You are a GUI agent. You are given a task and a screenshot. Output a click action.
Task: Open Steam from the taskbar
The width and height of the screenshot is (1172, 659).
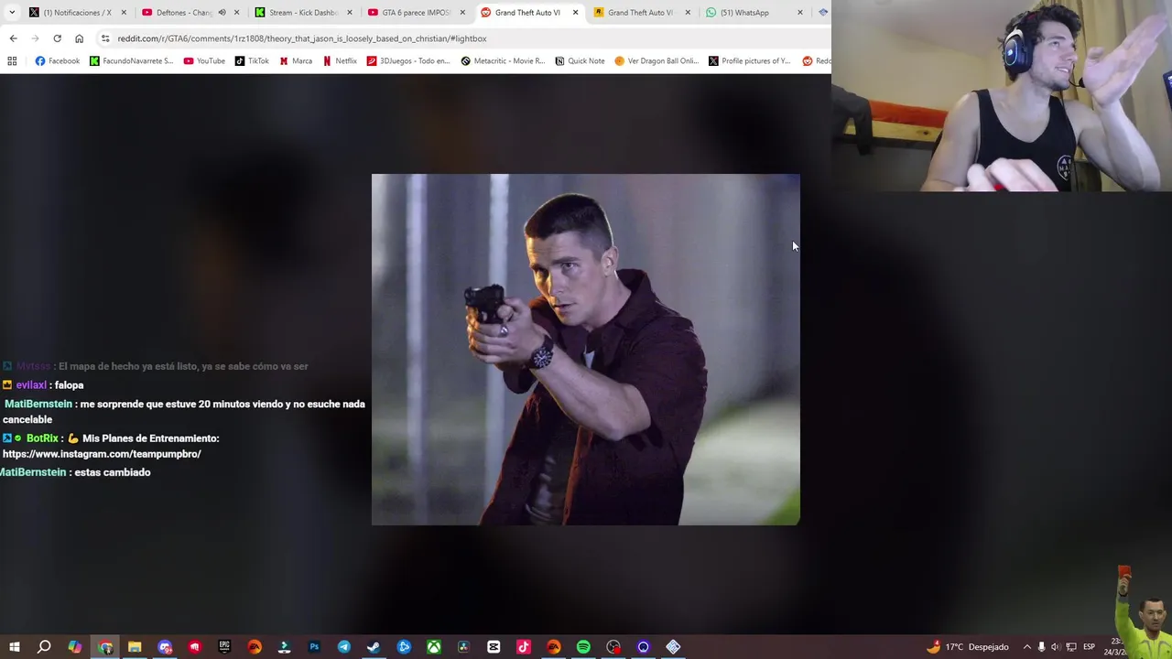374,647
